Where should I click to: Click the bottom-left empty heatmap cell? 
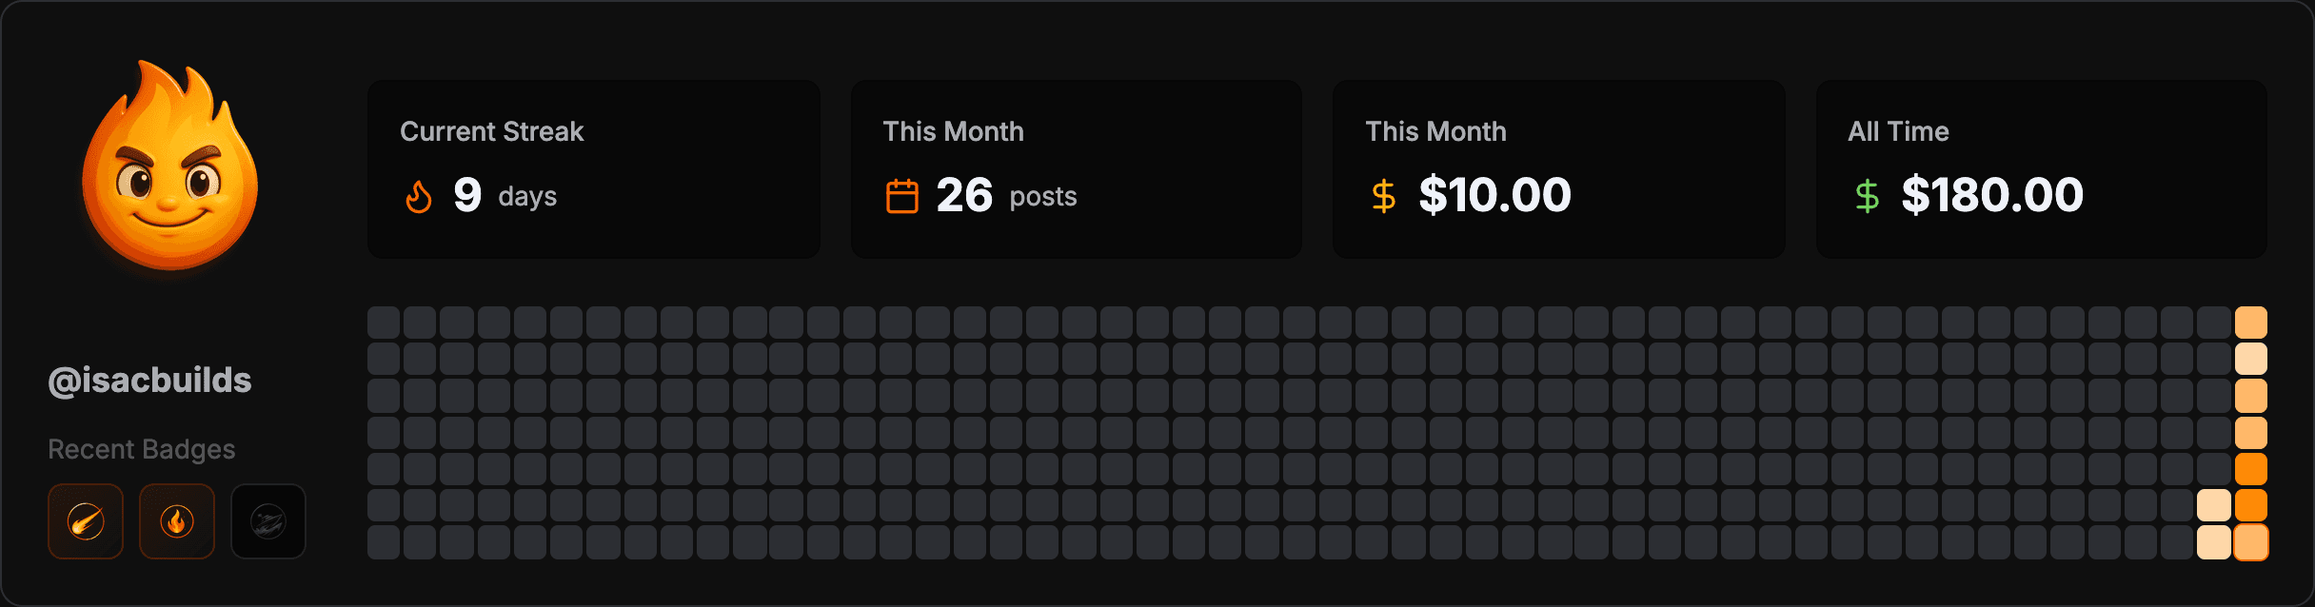pyautogui.click(x=384, y=542)
